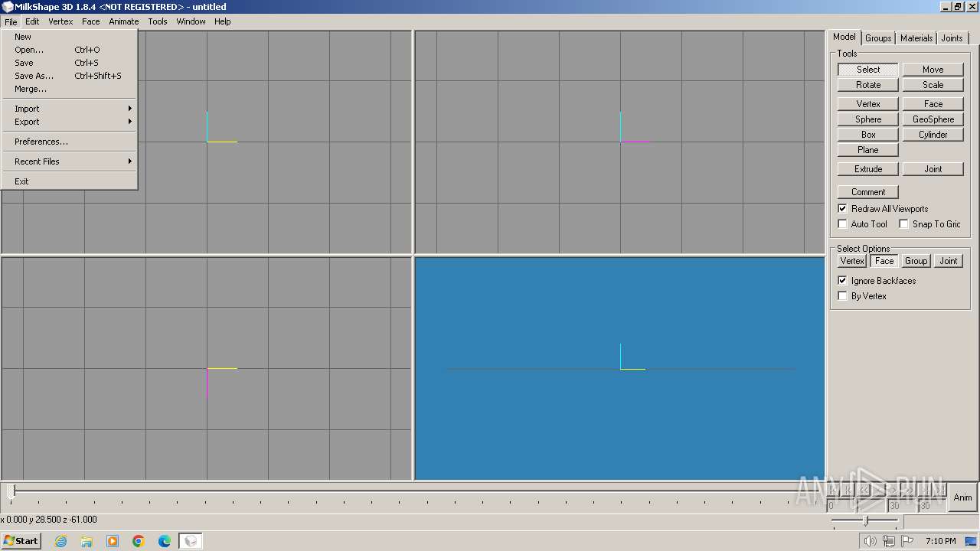Activate the Select tool button
Image resolution: width=980 pixels, height=551 pixels.
868,70
